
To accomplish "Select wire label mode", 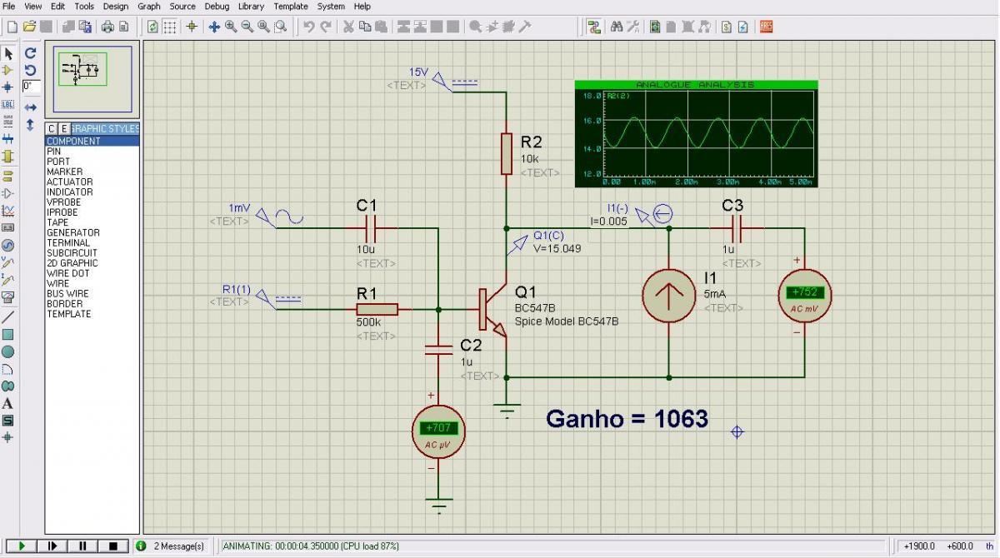I will click(8, 104).
